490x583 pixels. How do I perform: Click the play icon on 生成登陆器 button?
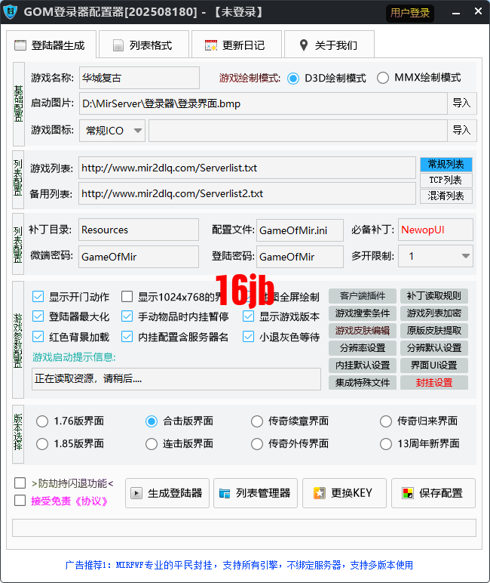[x=136, y=493]
